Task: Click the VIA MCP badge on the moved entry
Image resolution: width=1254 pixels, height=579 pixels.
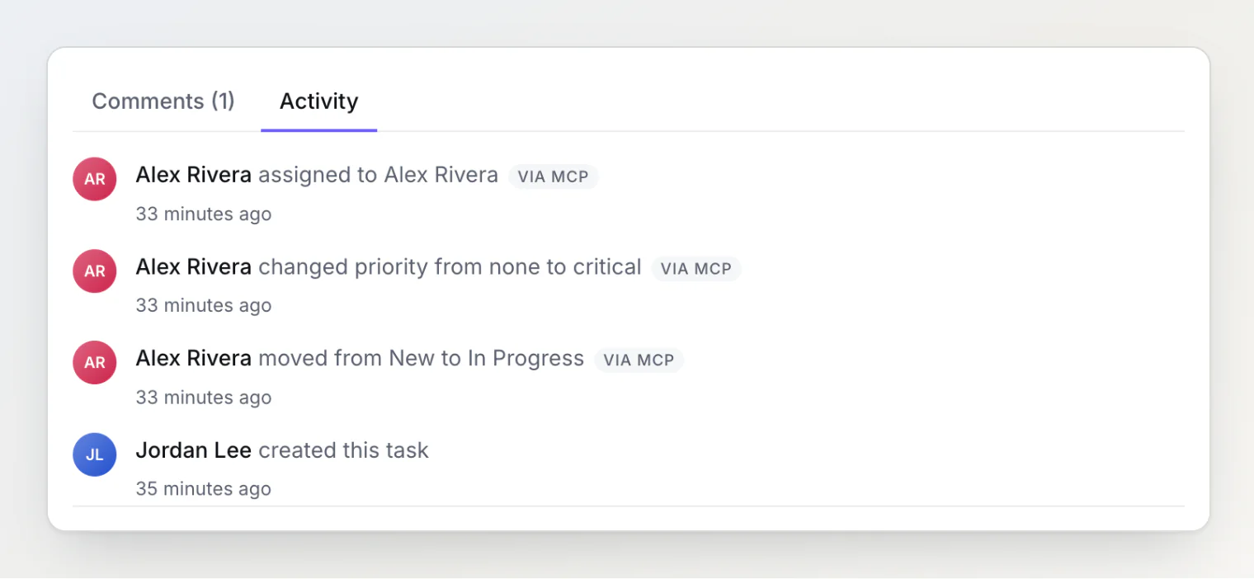Action: pos(639,360)
